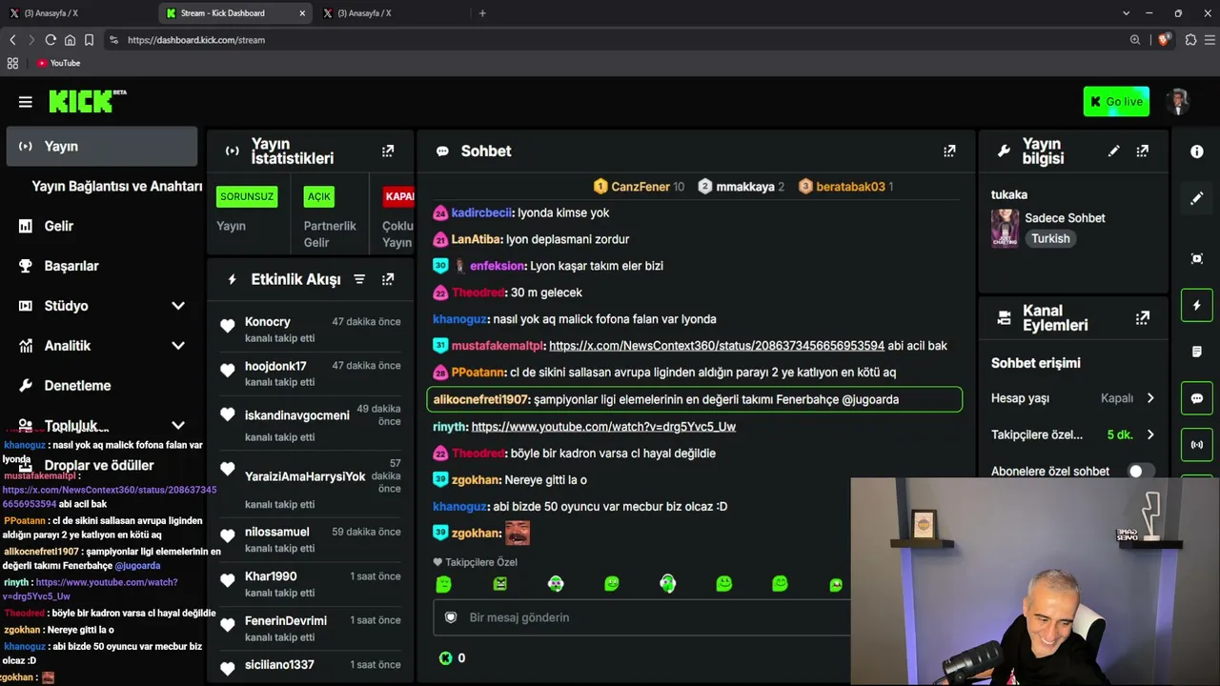Viewport: 1220px width, 686px height.
Task: Edit stream info with the pencil icon in Yayın bilgisi
Action: (1113, 151)
